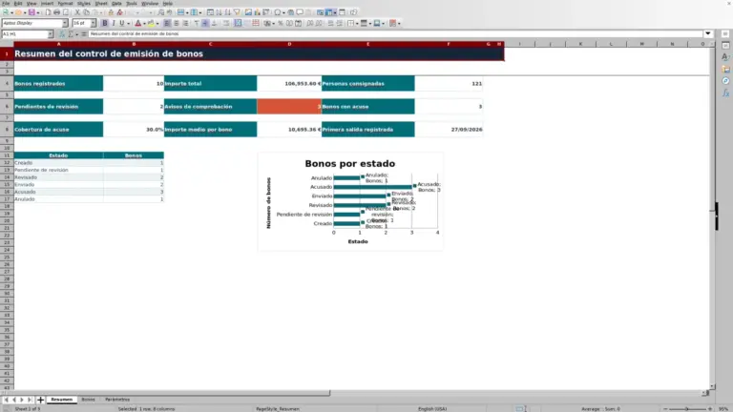The image size is (733, 412).
Task: Click the Center Horizontally icon
Action: [x=177, y=23]
